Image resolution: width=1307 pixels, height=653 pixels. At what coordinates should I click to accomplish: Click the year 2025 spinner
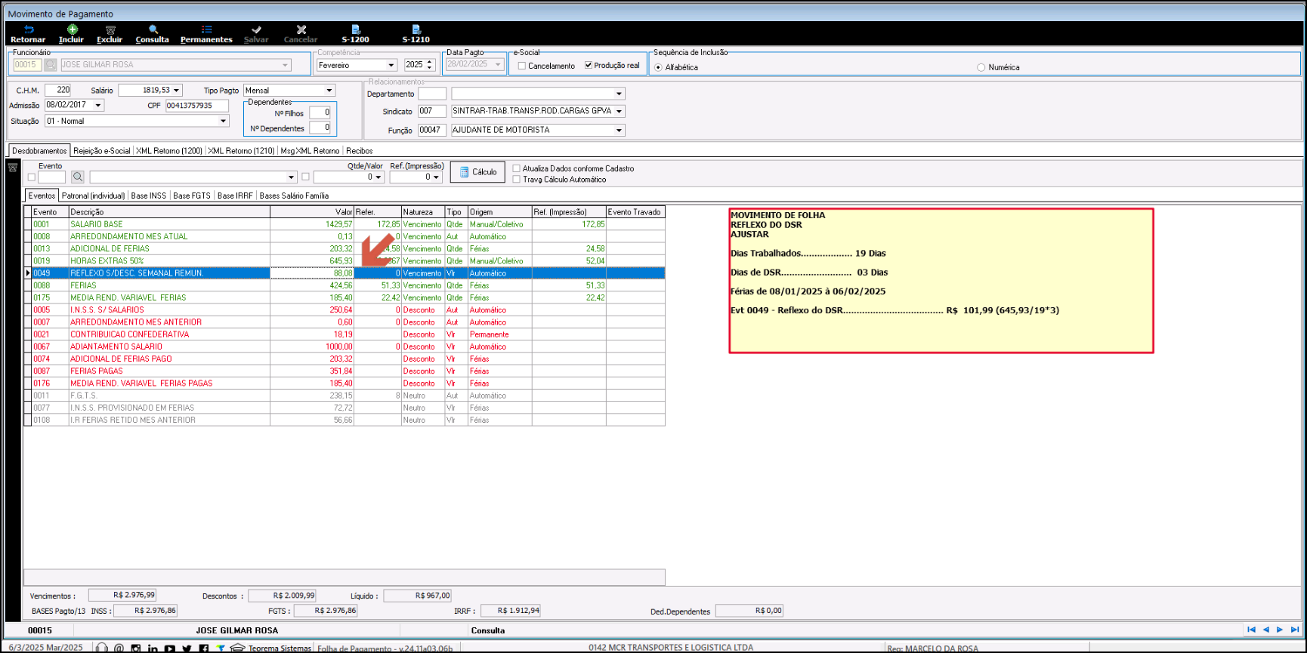pyautogui.click(x=430, y=65)
